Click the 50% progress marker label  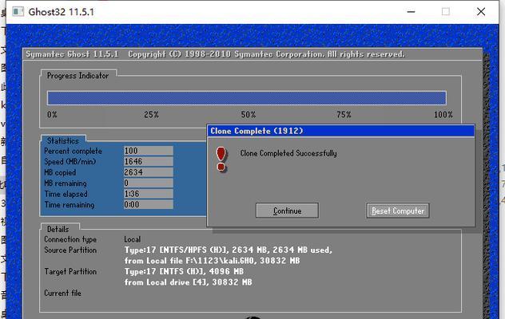click(249, 115)
